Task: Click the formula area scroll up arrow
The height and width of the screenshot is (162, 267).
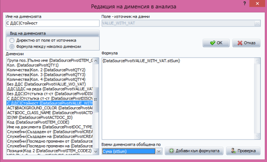Action: click(x=257, y=61)
